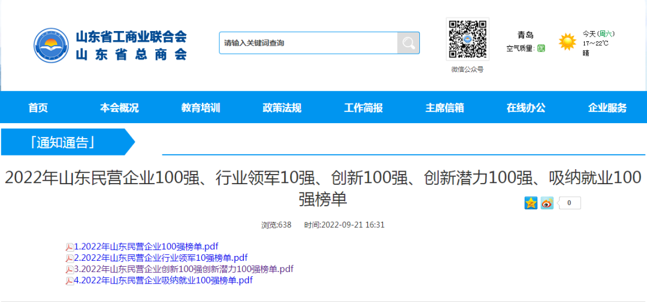Open the 首页 navigation tab
The height and width of the screenshot is (302, 647).
[38, 108]
